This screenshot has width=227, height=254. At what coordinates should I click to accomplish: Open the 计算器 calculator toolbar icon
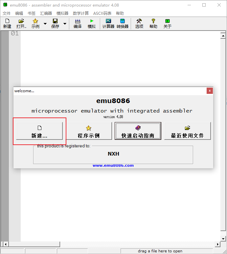(108, 24)
